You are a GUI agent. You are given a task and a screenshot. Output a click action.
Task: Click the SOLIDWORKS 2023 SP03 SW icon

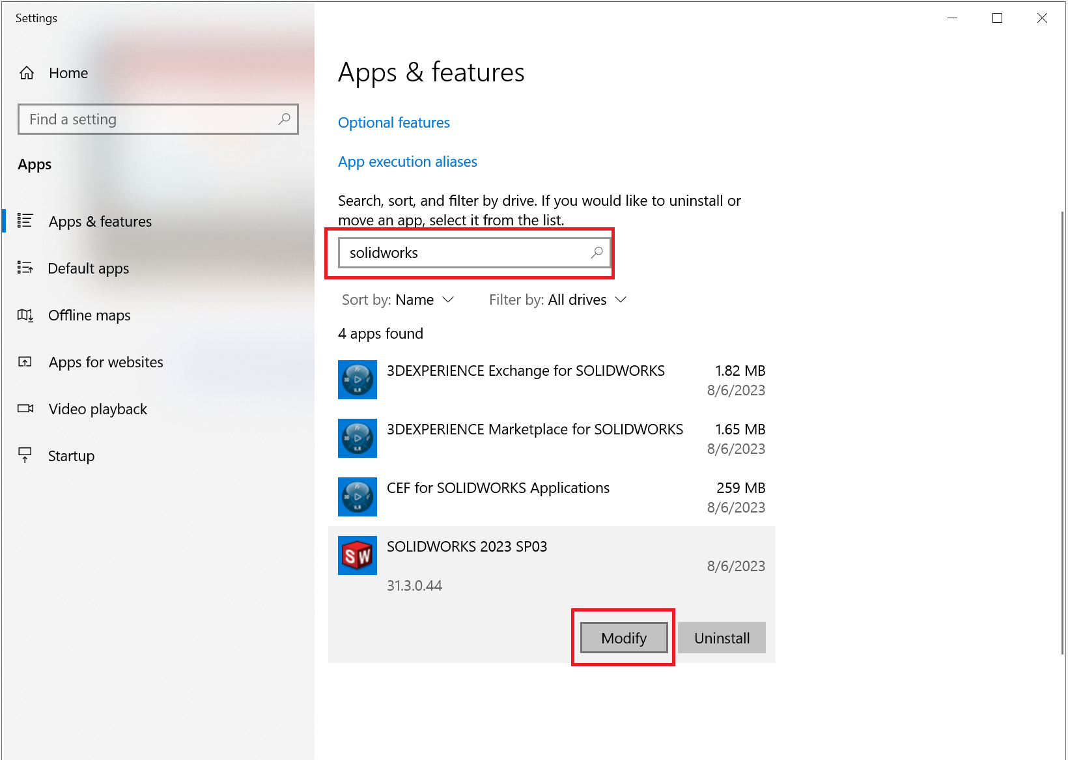pyautogui.click(x=358, y=556)
